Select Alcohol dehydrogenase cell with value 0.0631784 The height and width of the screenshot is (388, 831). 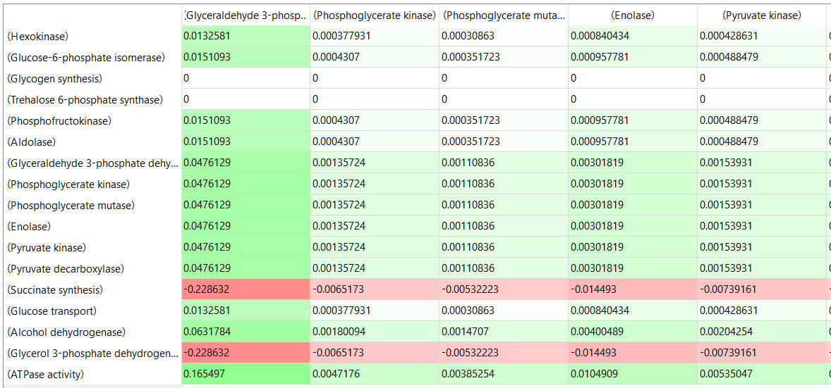pyautogui.click(x=245, y=332)
